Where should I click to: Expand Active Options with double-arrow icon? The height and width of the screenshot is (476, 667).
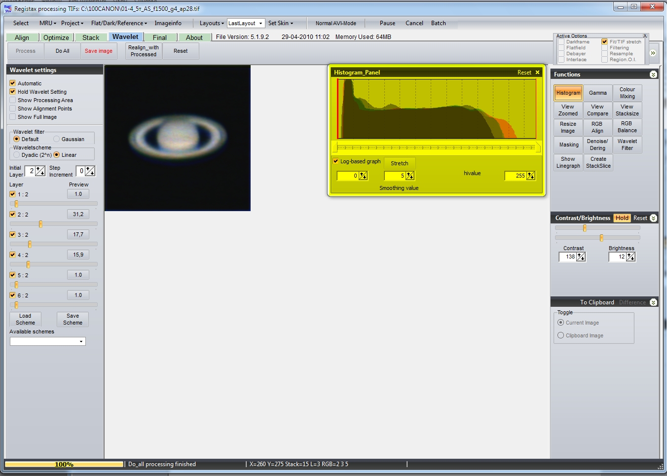653,53
